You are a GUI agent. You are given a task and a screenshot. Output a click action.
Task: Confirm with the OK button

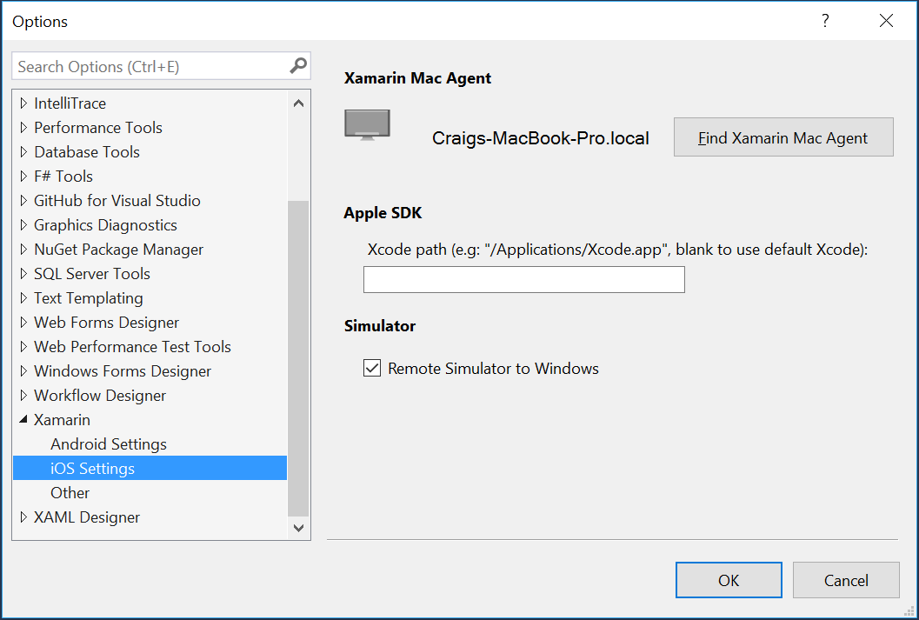(729, 580)
